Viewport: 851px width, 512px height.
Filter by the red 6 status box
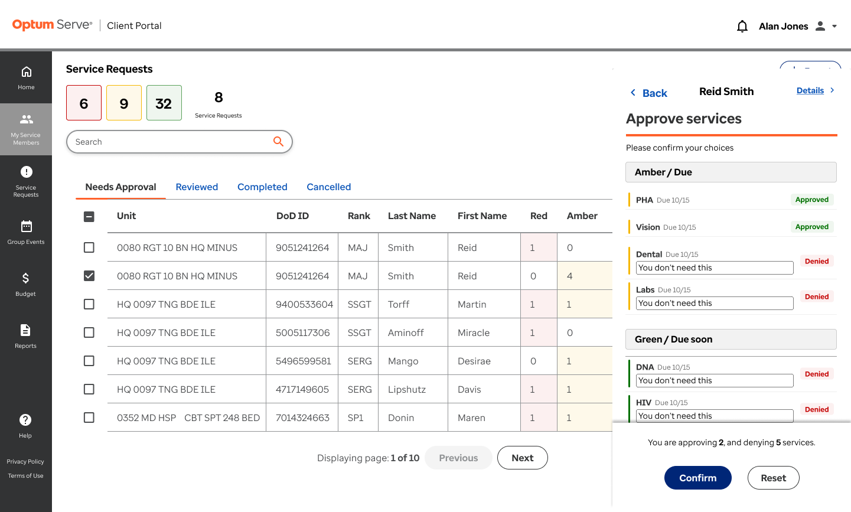click(84, 103)
